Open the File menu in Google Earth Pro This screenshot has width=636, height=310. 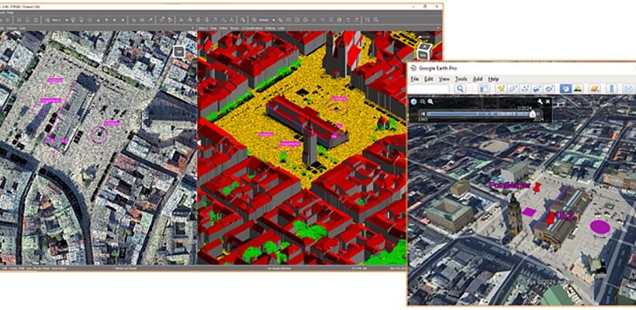point(414,79)
